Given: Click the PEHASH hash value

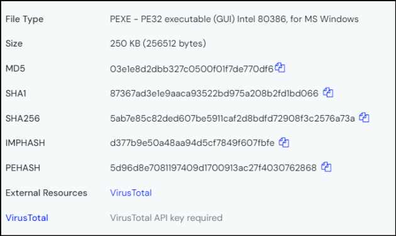Looking at the screenshot, I should [x=213, y=168].
